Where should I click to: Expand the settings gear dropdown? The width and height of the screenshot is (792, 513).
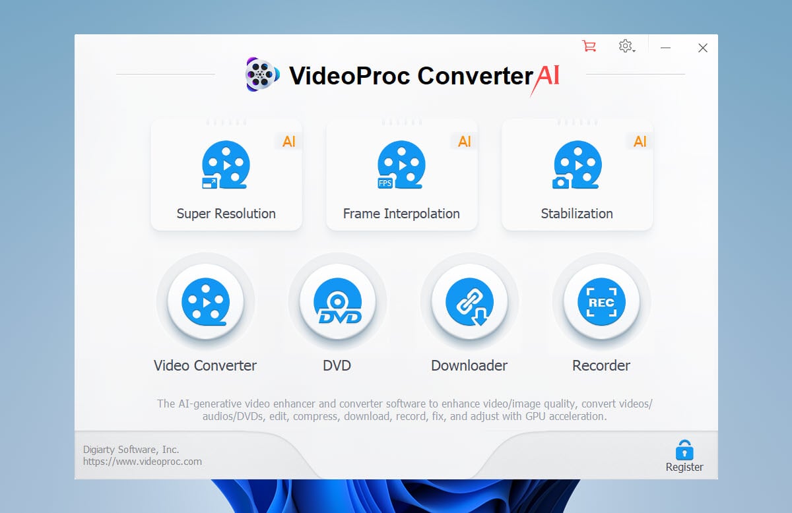(x=626, y=47)
